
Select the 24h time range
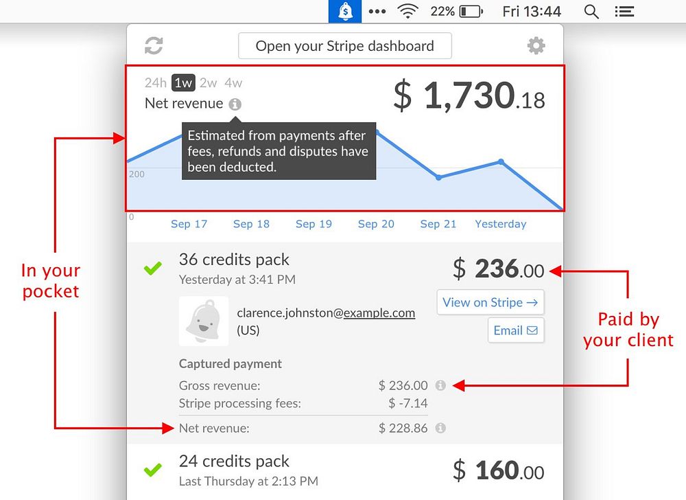pyautogui.click(x=155, y=82)
